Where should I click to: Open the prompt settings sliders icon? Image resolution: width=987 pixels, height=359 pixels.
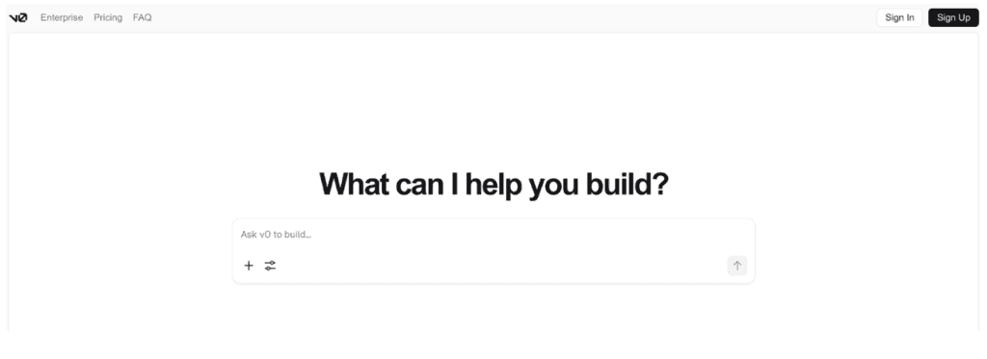tap(270, 266)
